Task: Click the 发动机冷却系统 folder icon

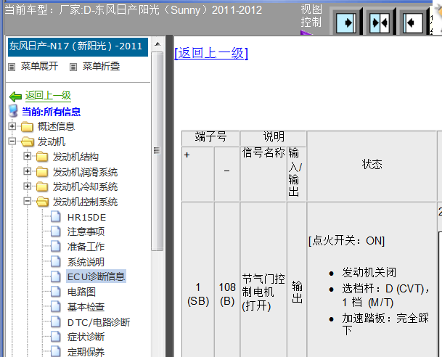Action: [x=42, y=186]
